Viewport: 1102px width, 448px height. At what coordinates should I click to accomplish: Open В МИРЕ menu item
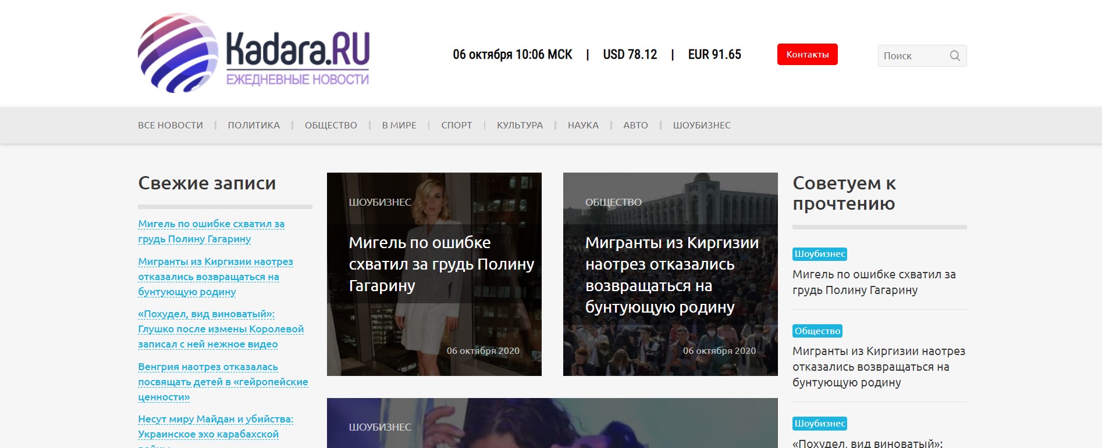tap(399, 126)
